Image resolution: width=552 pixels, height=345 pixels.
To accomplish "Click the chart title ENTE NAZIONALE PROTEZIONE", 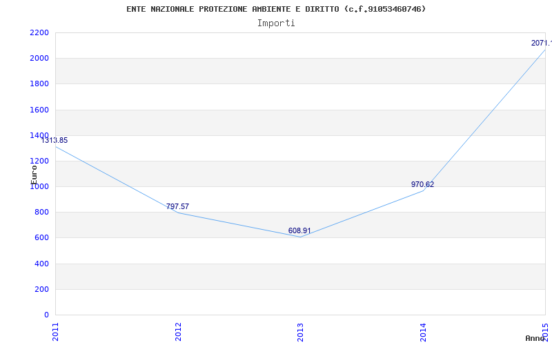I will point(276,9).
